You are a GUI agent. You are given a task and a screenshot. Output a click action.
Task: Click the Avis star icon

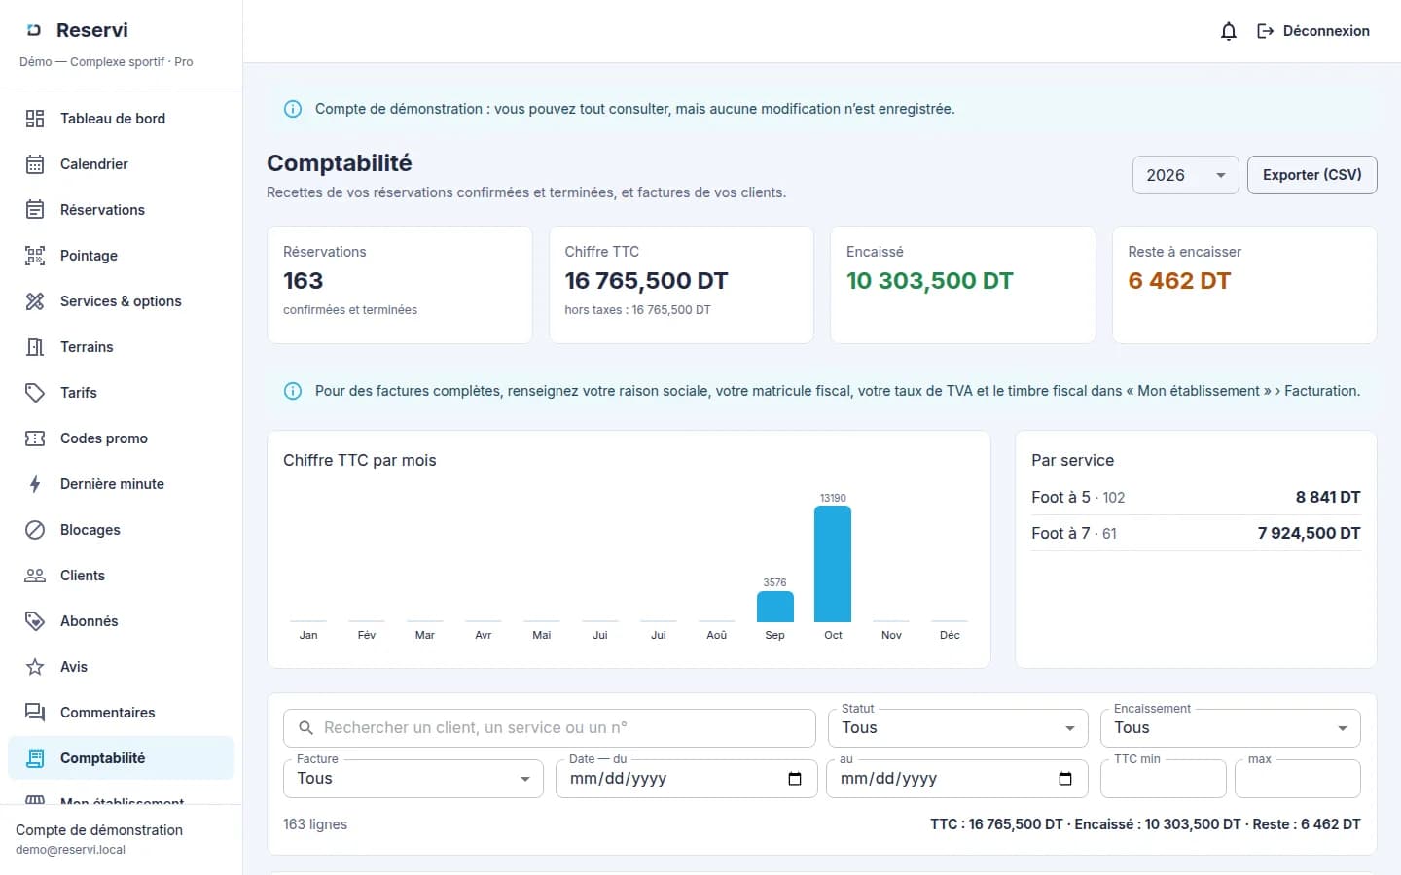(35, 667)
